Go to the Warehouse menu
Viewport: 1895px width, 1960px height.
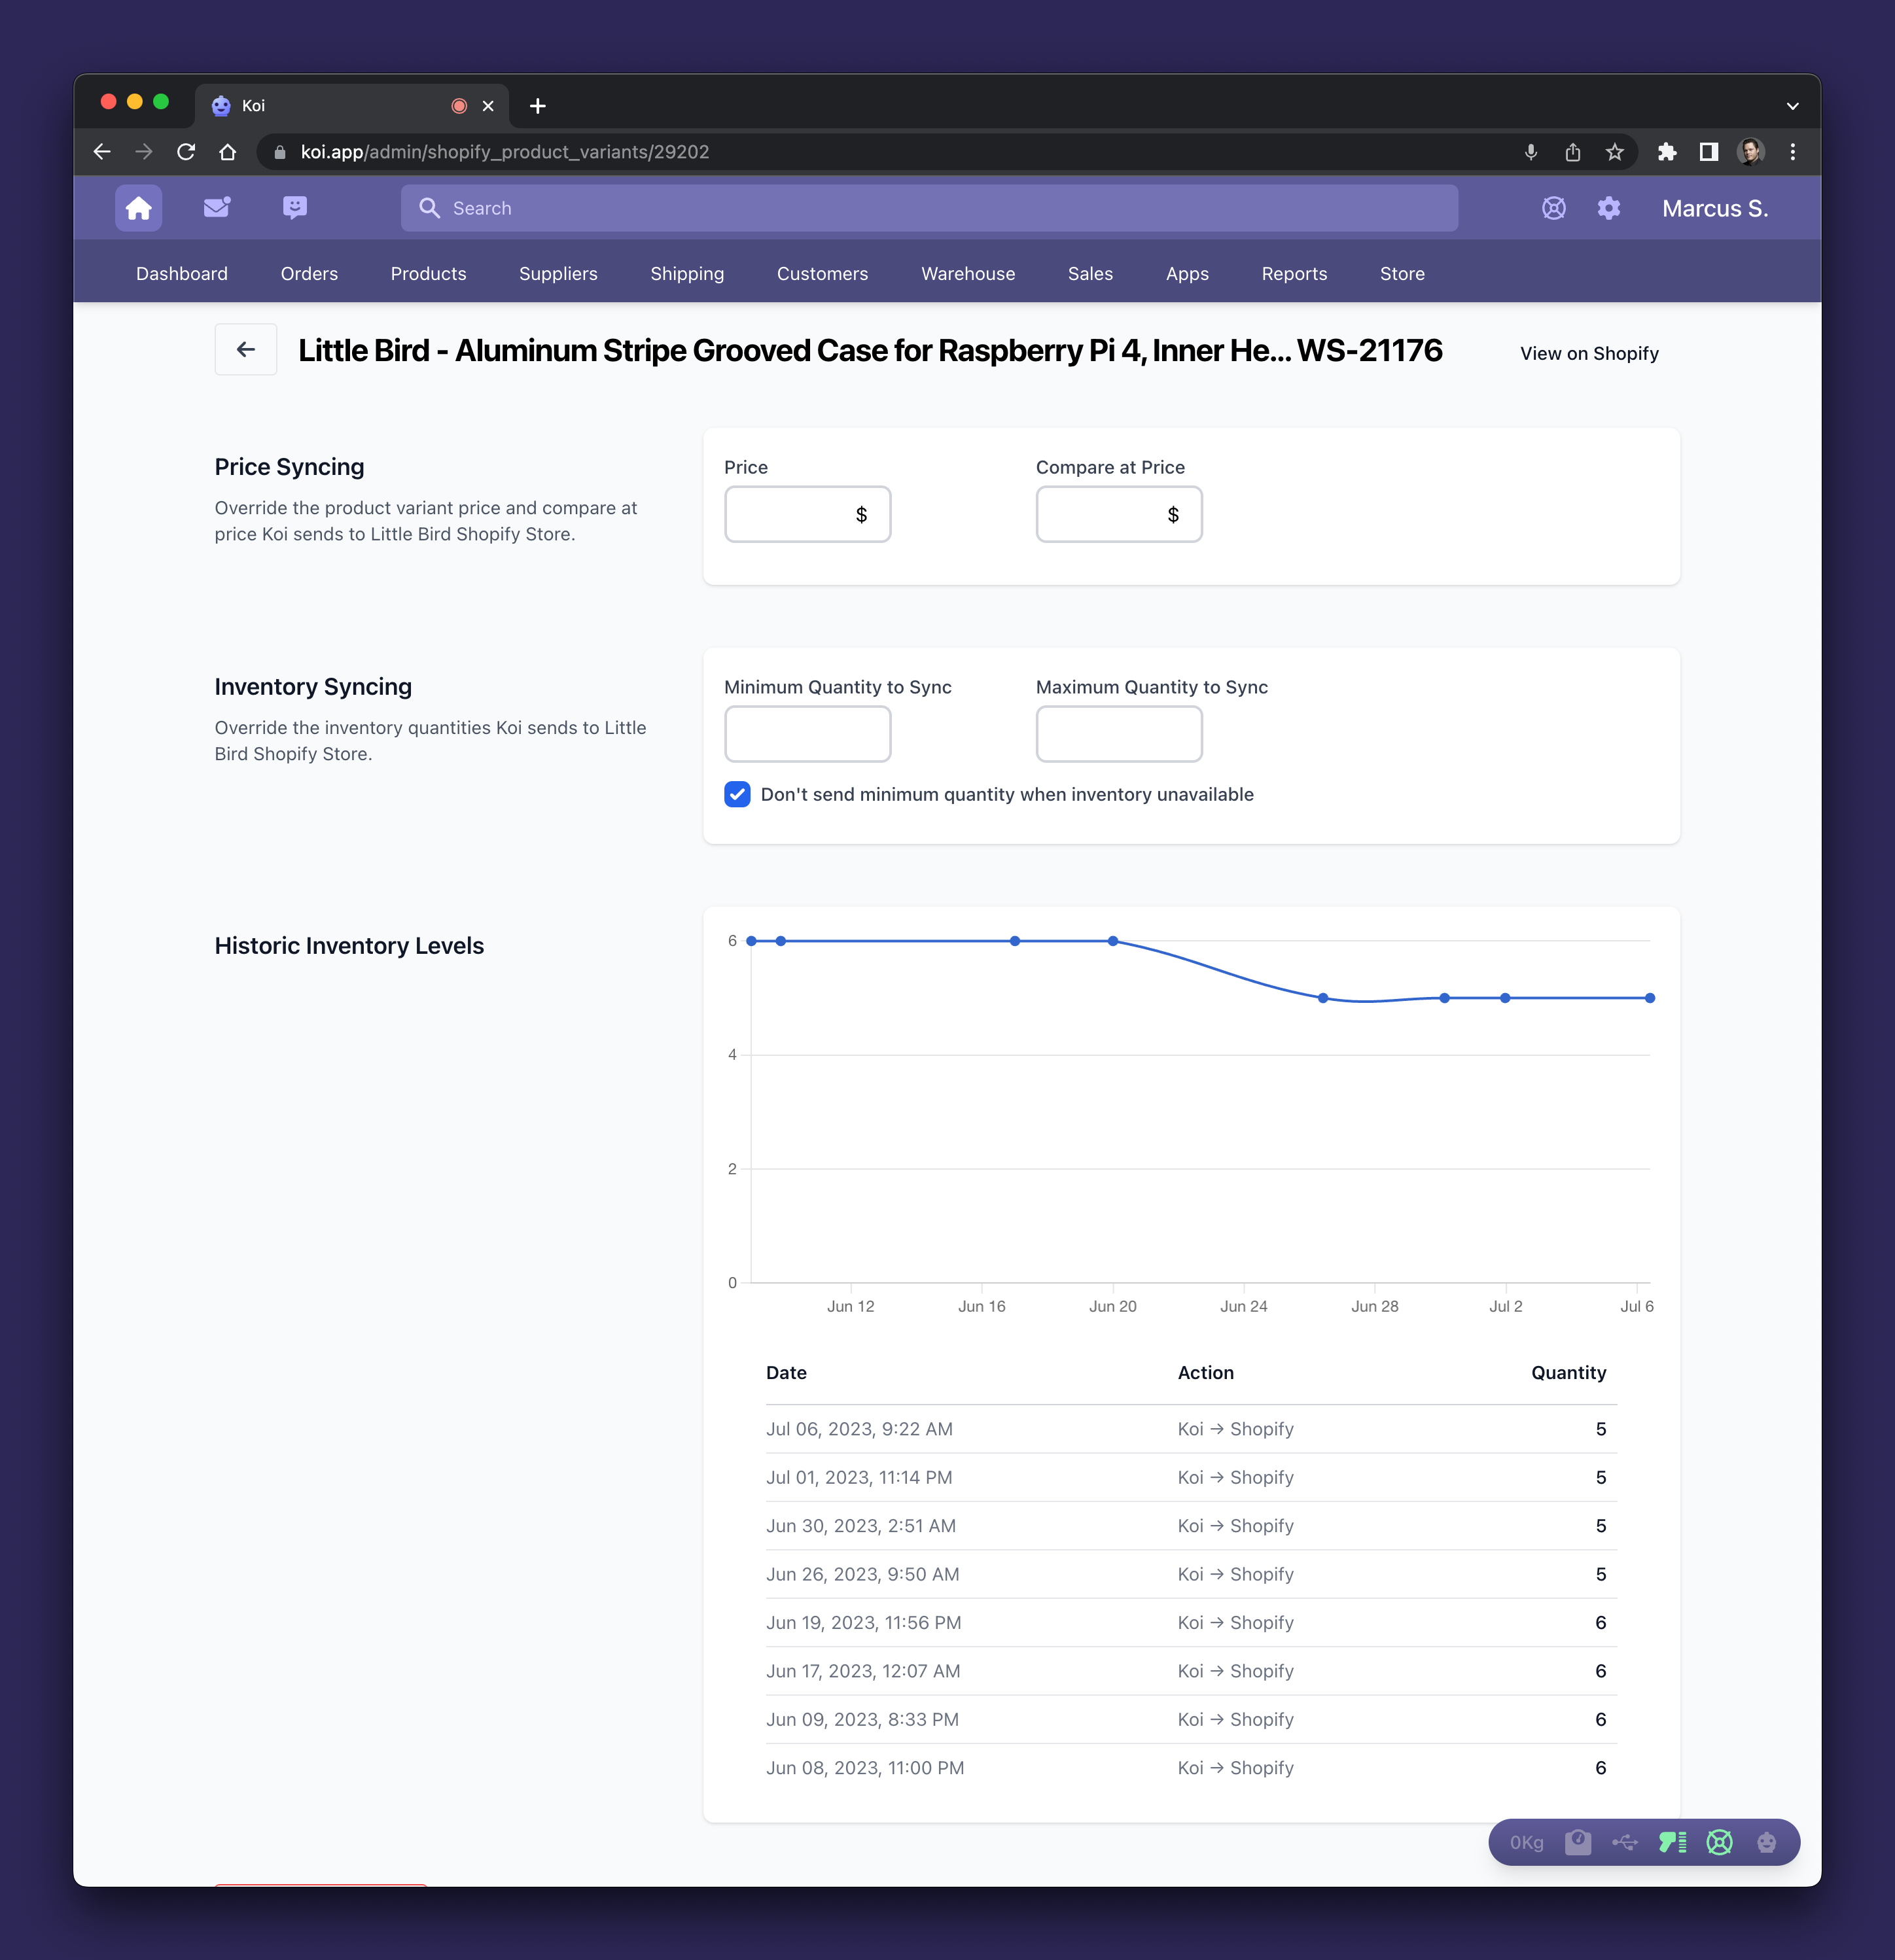[x=967, y=273]
